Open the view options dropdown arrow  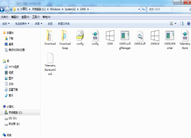[x=176, y=23]
